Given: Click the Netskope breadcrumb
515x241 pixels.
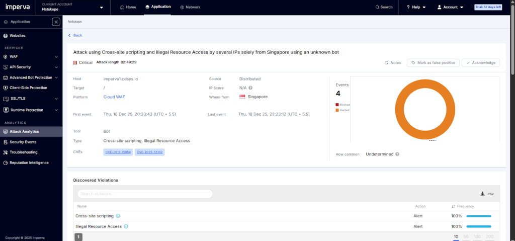Looking at the screenshot, I should coord(75,21).
